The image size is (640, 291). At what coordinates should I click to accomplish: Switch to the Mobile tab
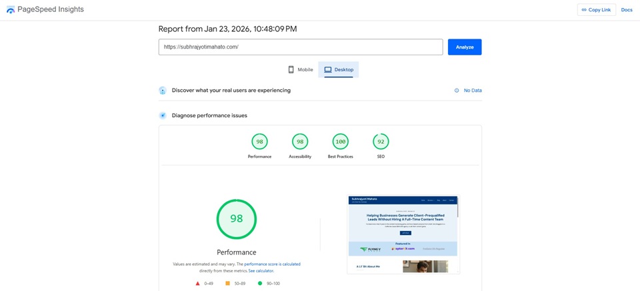[301, 70]
